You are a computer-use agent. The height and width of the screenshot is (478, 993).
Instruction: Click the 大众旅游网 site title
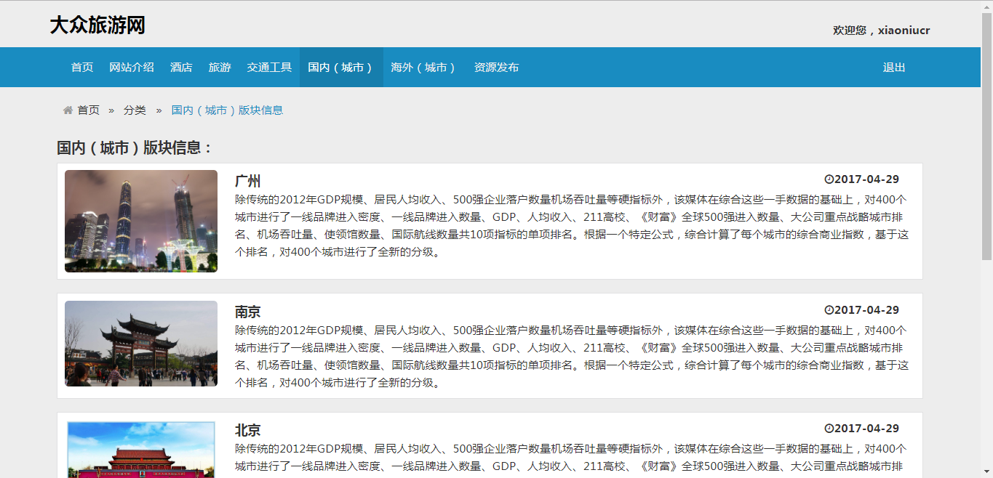(x=97, y=25)
